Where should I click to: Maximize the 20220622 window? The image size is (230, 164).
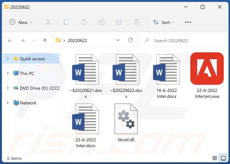(203, 7)
